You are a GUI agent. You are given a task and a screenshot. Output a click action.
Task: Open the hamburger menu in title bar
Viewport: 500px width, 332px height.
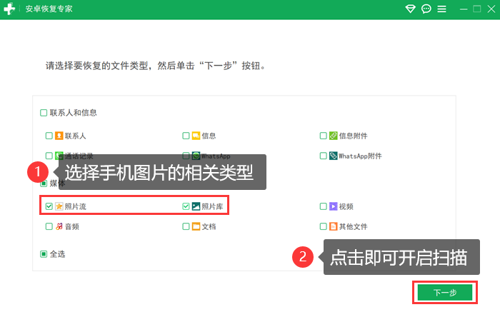point(442,9)
